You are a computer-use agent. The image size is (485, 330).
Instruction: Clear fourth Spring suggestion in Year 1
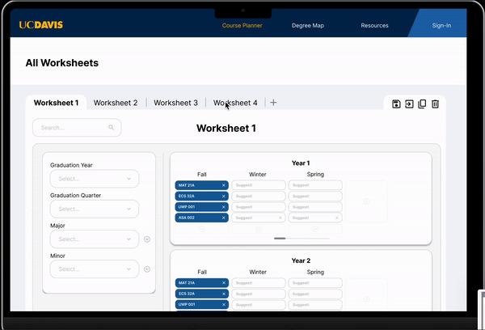click(337, 218)
